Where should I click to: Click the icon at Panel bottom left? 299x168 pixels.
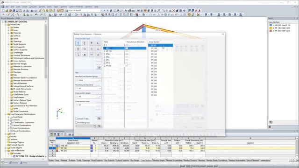pos(271,122)
